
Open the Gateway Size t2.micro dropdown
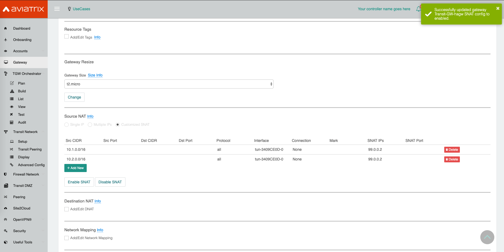tap(169, 84)
